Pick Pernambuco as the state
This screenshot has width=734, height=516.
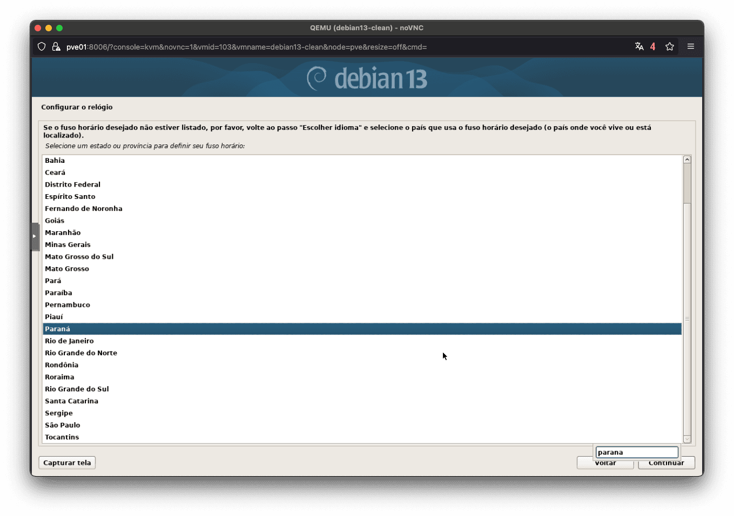click(362, 305)
